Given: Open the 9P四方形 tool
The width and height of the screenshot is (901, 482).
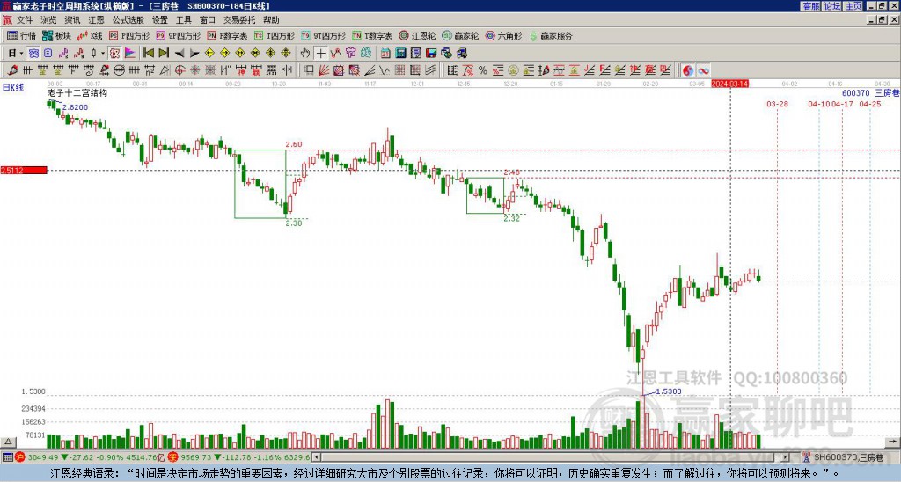Looking at the screenshot, I should [x=178, y=35].
